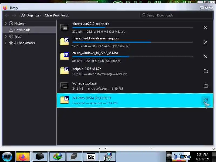Viewport: 216px width, 162px height.
Task: Click the Organize gear icon
Action: (23, 15)
